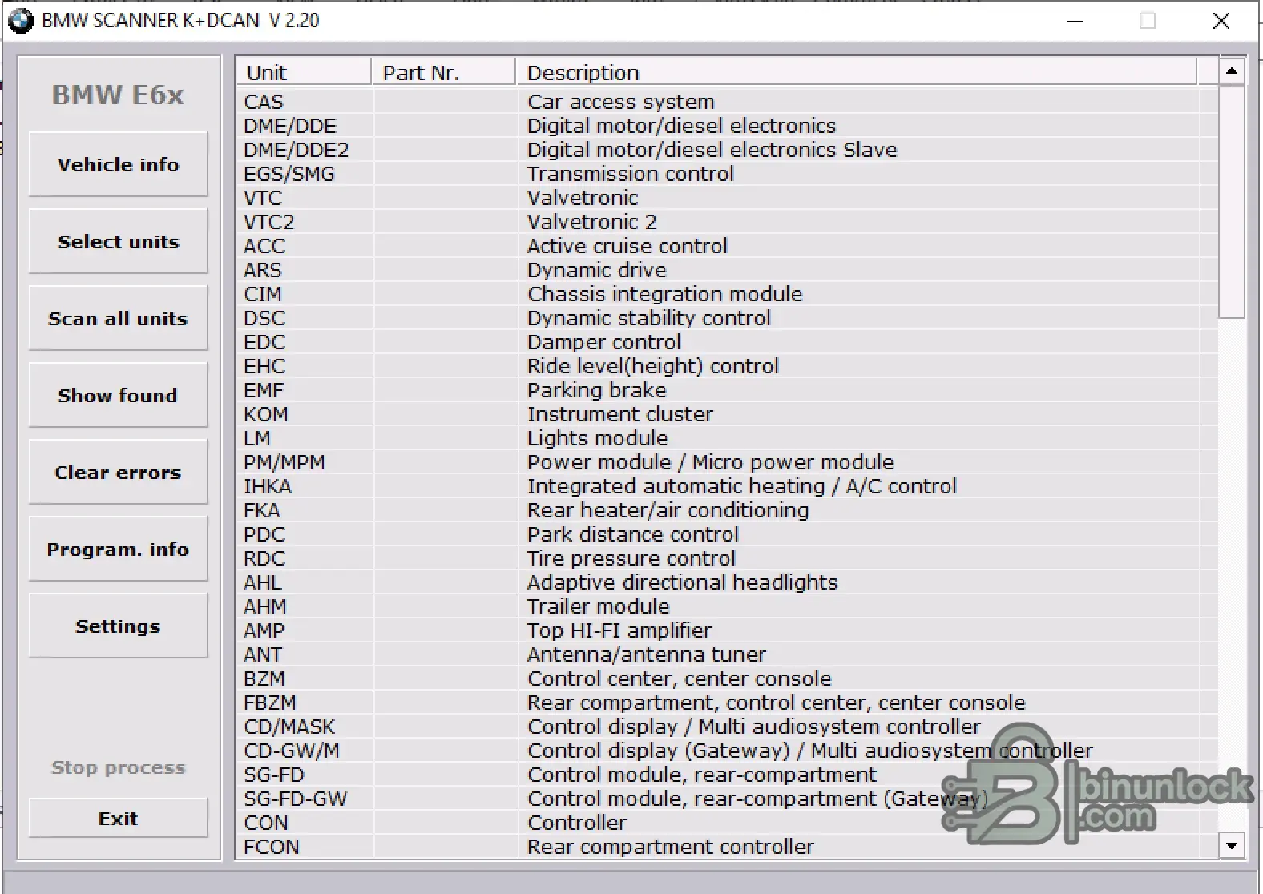Select the CD/MASK unit row
This screenshot has width=1263, height=894.
tap(727, 727)
